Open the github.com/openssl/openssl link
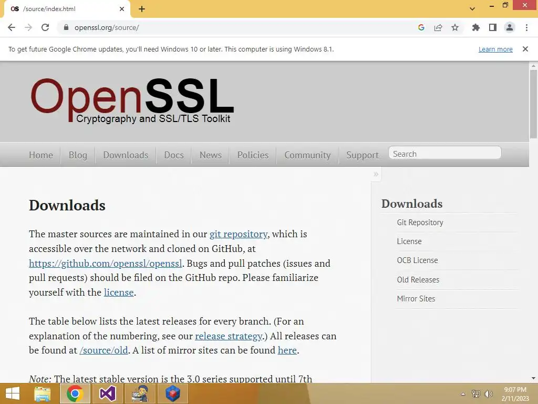538x404 pixels. point(105,264)
